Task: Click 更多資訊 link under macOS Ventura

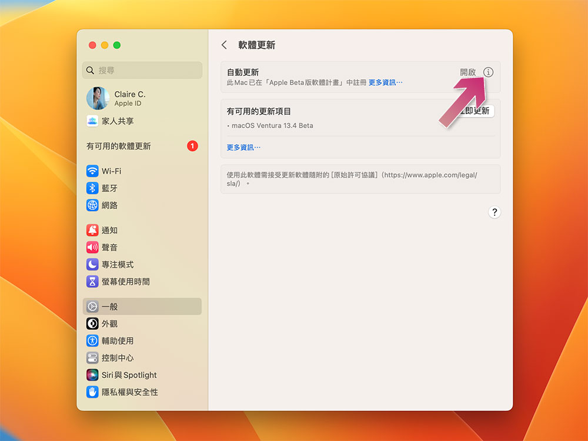Action: pyautogui.click(x=243, y=148)
